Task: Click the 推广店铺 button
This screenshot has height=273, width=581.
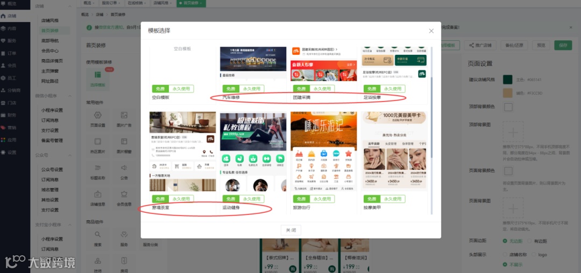Action: tap(480, 45)
